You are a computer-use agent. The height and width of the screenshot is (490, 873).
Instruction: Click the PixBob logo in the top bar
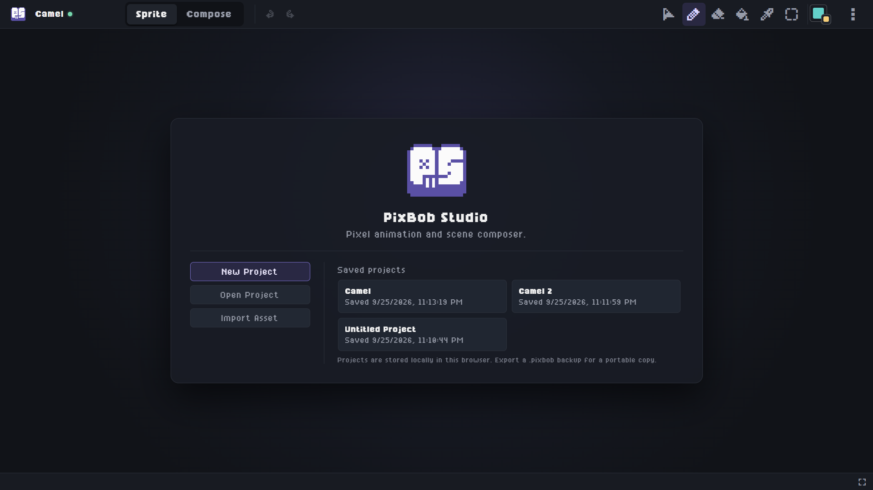(x=18, y=14)
